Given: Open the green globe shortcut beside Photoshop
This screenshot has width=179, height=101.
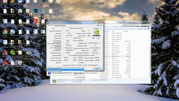Looking at the screenshot, I should tap(43, 11).
